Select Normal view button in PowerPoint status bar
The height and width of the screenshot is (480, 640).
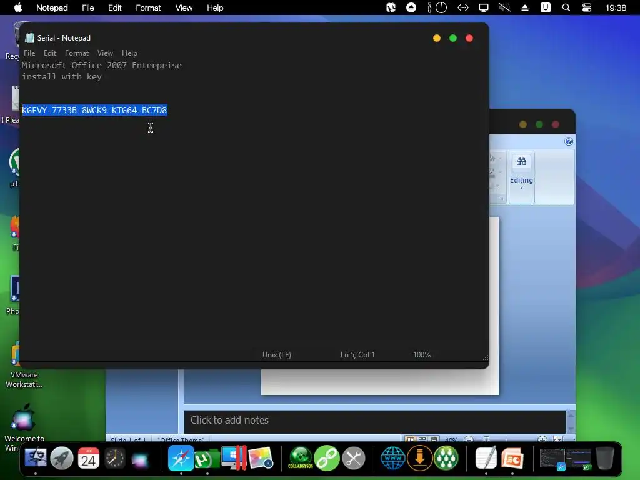[410, 439]
